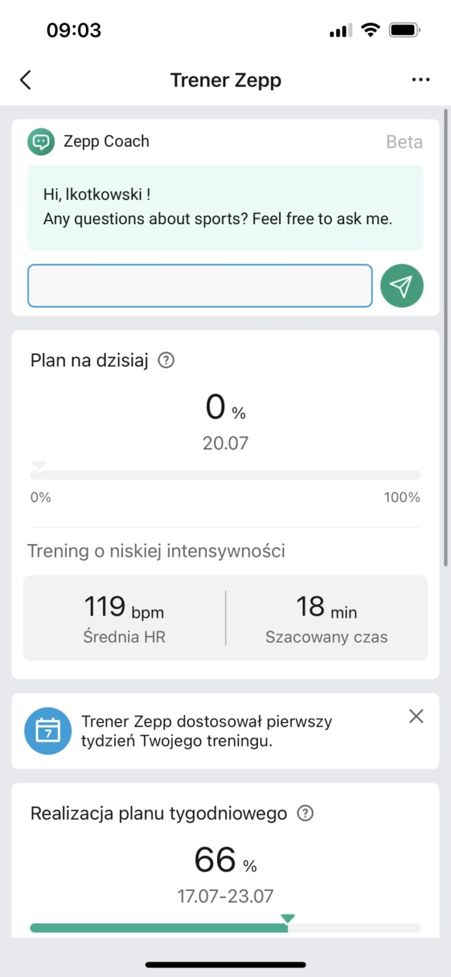Dismiss the Trener Zepp adjustment notice
Viewport: 451px width, 977px height.
pyautogui.click(x=416, y=716)
